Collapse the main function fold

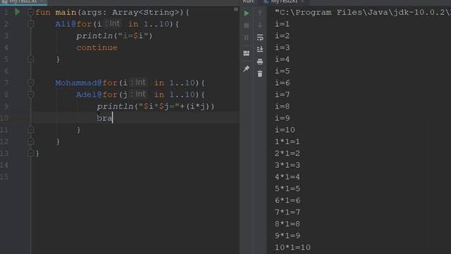pos(31,12)
